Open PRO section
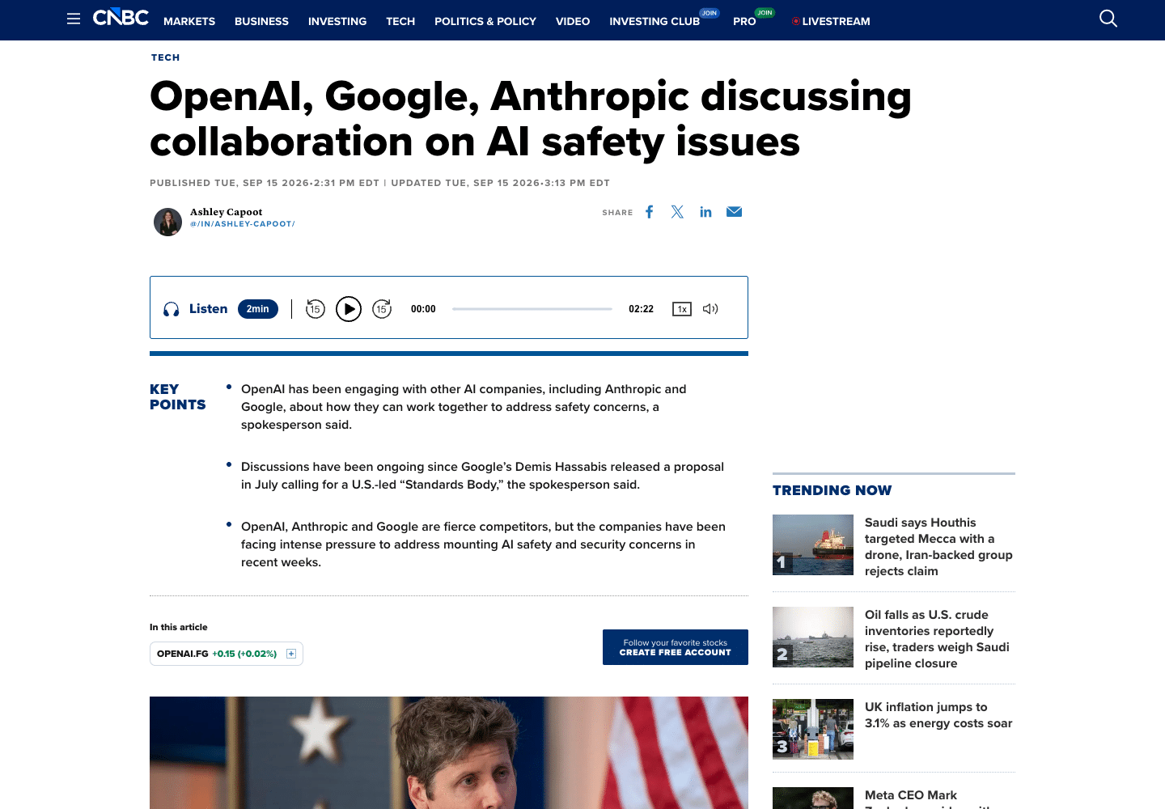The width and height of the screenshot is (1165, 809). click(x=744, y=21)
